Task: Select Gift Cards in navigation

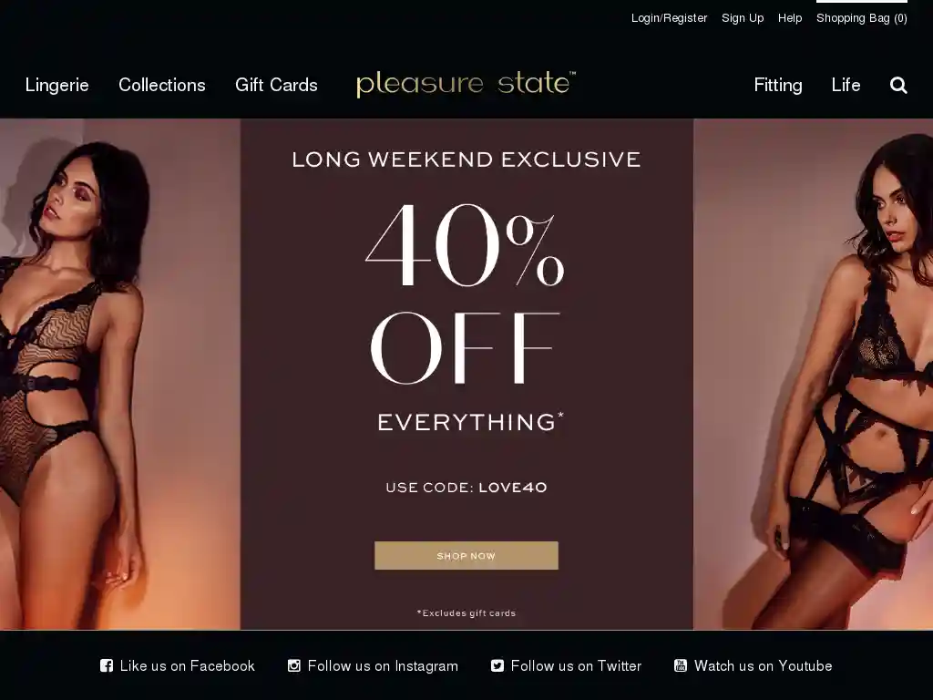Action: tap(276, 85)
